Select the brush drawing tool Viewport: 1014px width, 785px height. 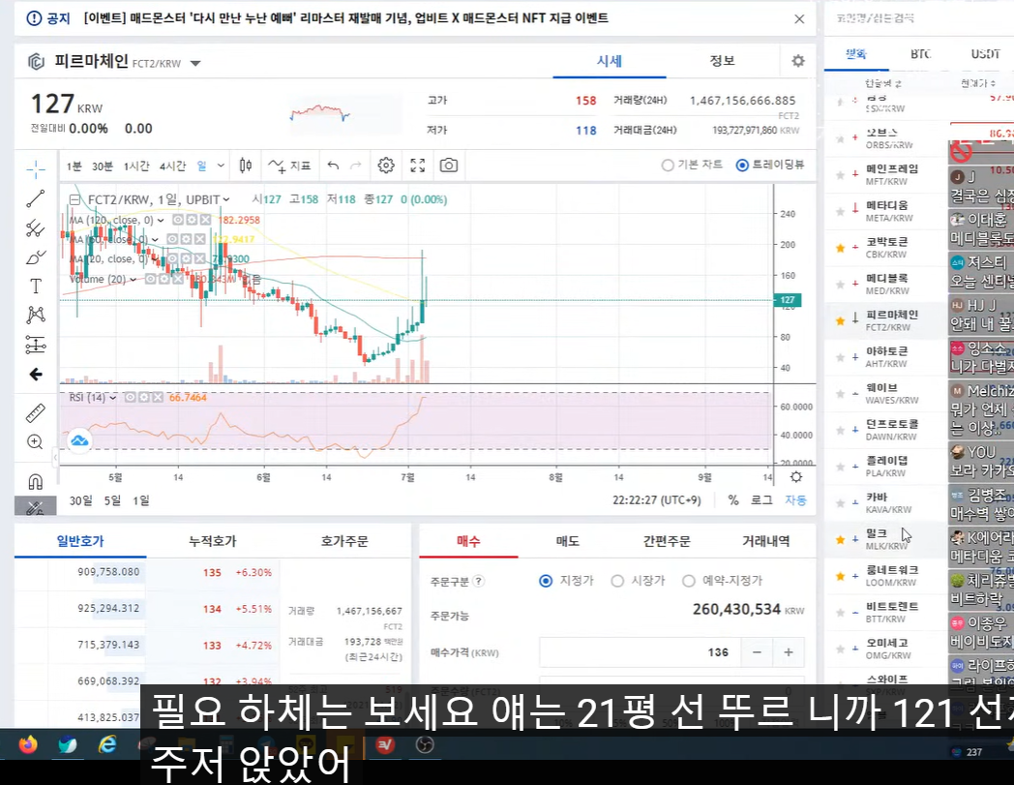36,257
